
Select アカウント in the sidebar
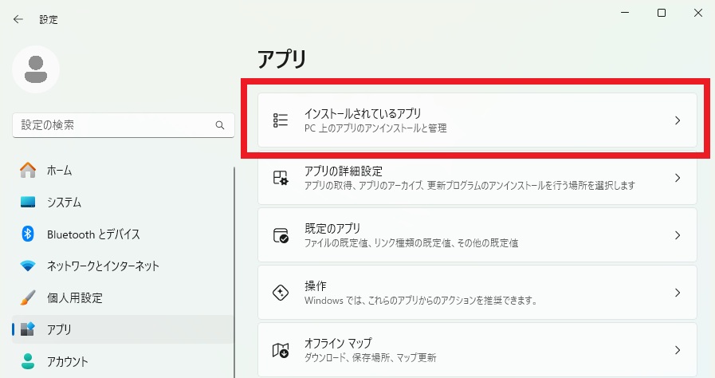tap(122, 361)
